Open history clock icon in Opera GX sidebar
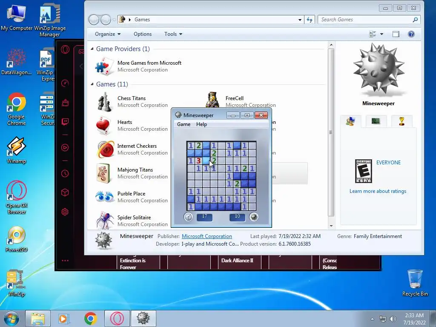Image resolution: width=436 pixels, height=327 pixels. pos(65,174)
